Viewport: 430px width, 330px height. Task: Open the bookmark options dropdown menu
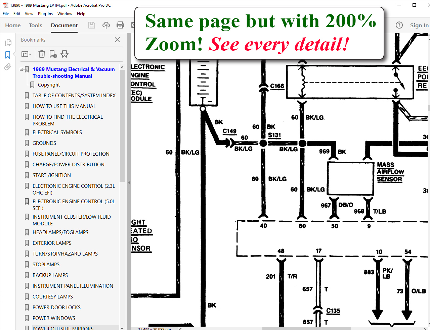click(x=26, y=54)
